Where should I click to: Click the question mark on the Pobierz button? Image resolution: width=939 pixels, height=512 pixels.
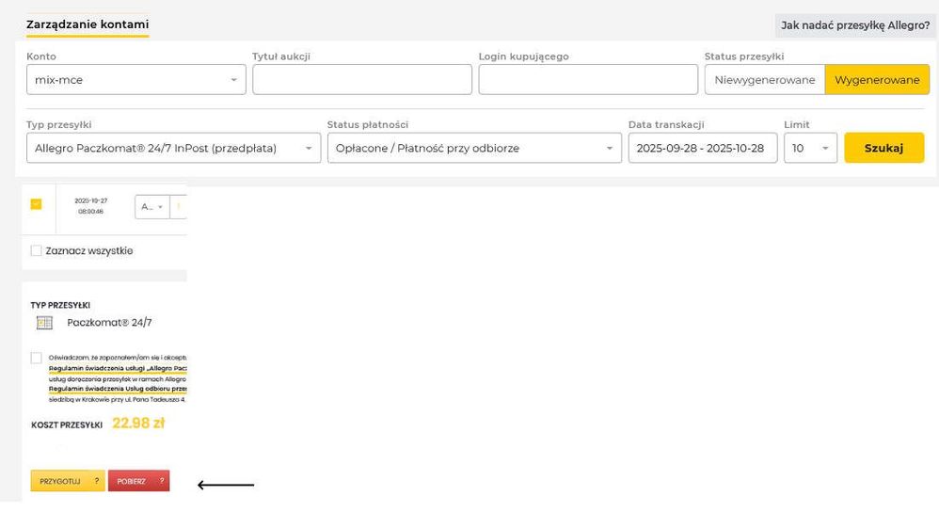162,481
